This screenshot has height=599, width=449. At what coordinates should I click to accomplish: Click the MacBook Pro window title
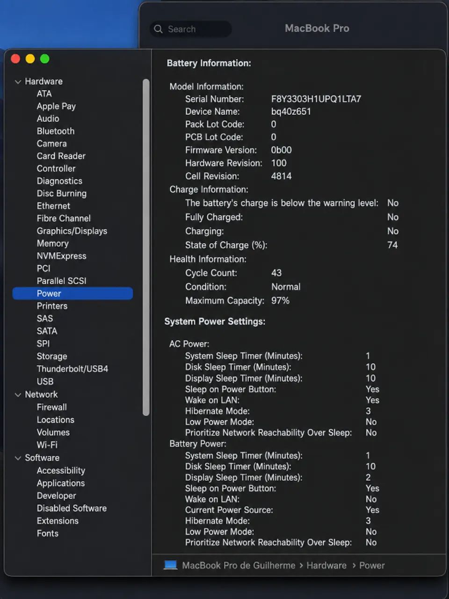(x=317, y=29)
